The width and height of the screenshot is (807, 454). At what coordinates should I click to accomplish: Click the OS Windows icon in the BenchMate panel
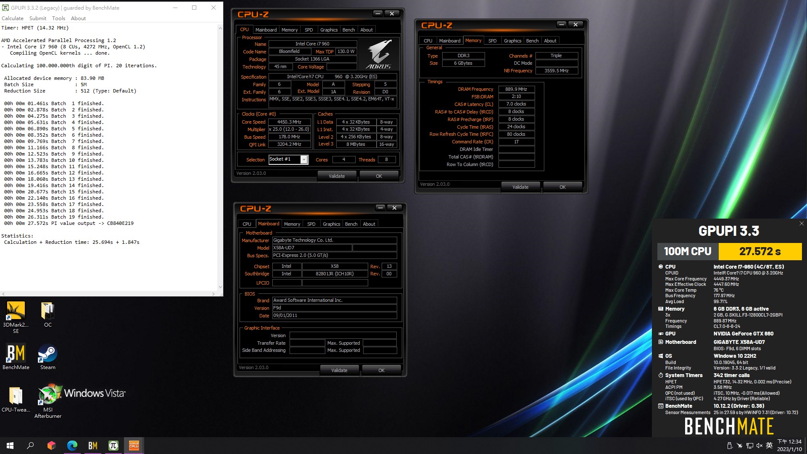(x=661, y=356)
